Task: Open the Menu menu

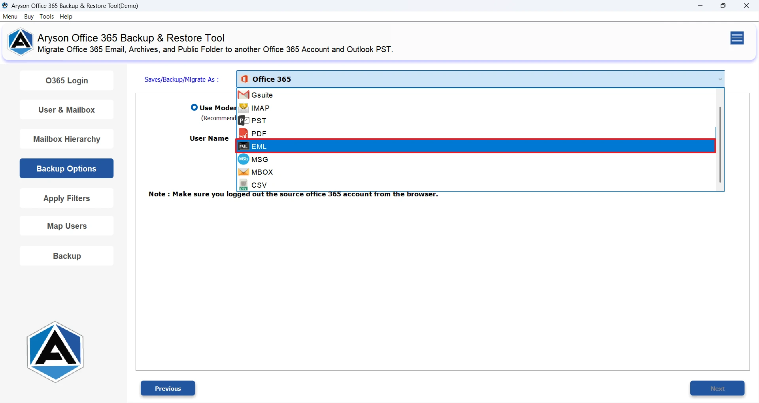Action: click(10, 17)
